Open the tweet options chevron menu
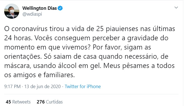The image size is (185, 106). click(176, 8)
